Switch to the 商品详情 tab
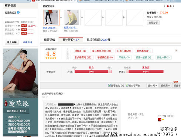This screenshot has height=137, width=181. [49, 40]
